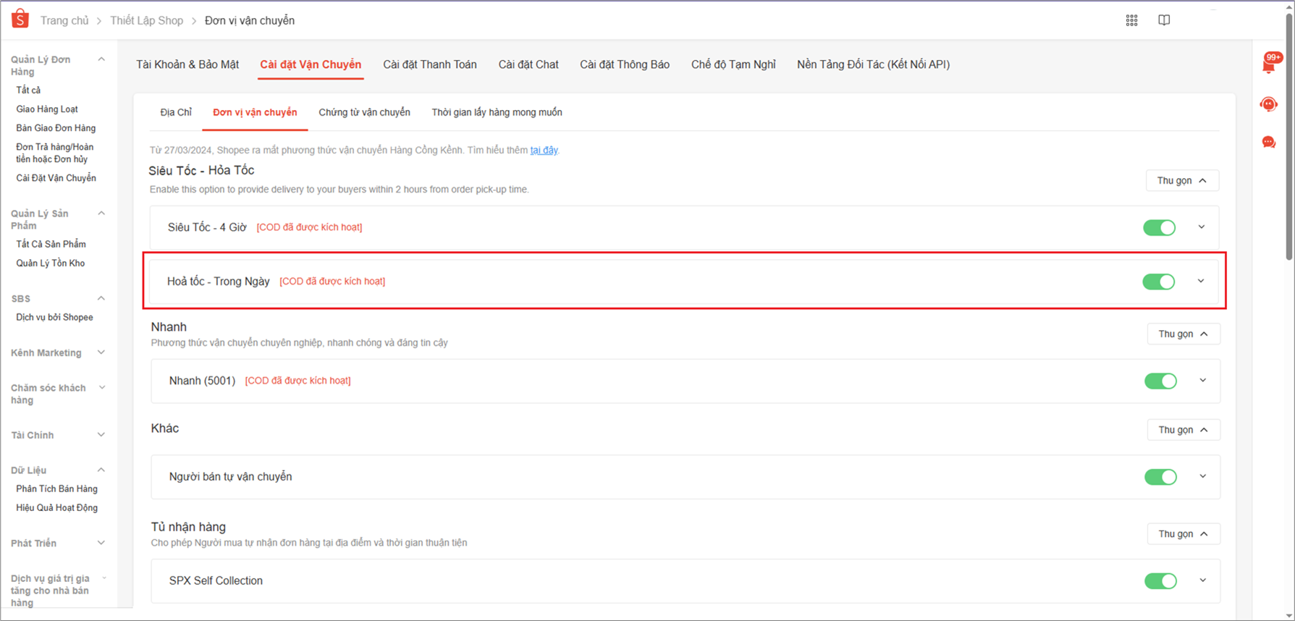1295x621 pixels.
Task: Expand the Kênh Marketing sidebar section
Action: 101,352
